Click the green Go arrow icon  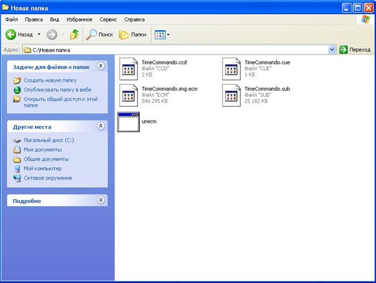coord(343,49)
